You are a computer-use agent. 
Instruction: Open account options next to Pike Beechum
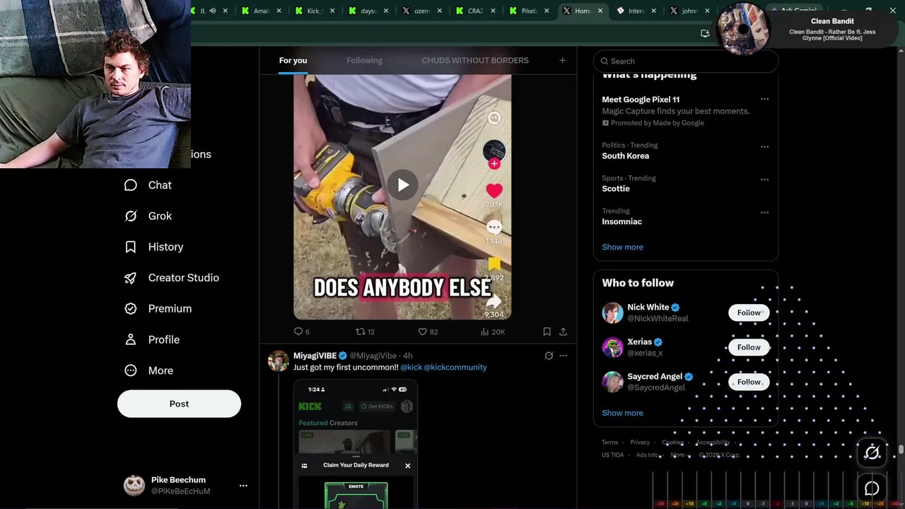coord(243,486)
